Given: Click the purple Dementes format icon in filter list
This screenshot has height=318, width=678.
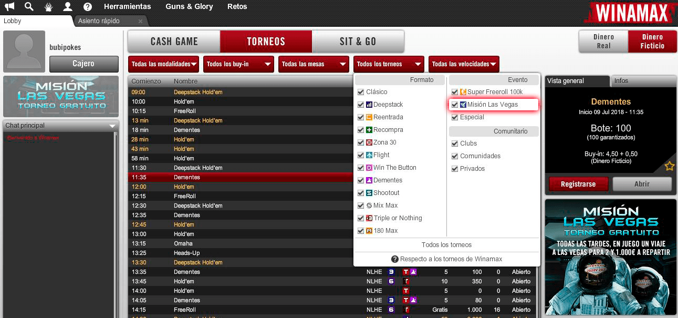Looking at the screenshot, I should click(369, 180).
